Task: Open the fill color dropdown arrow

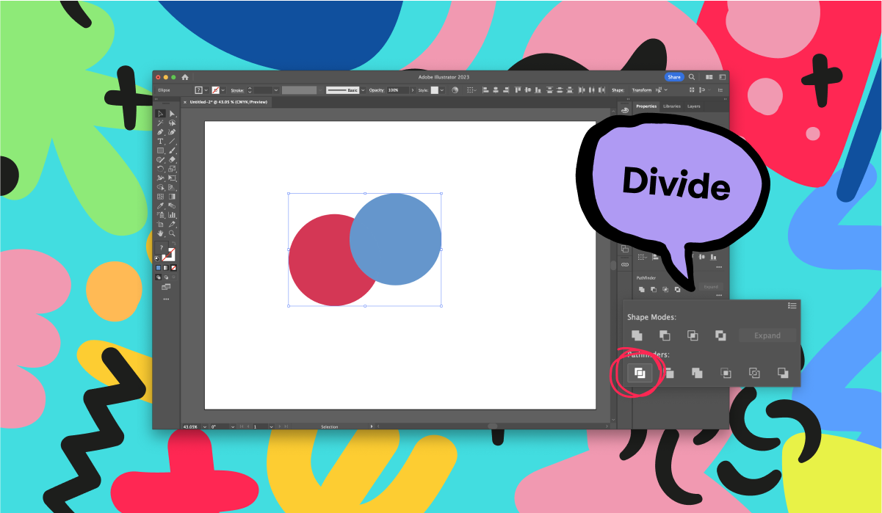Action: pos(206,90)
